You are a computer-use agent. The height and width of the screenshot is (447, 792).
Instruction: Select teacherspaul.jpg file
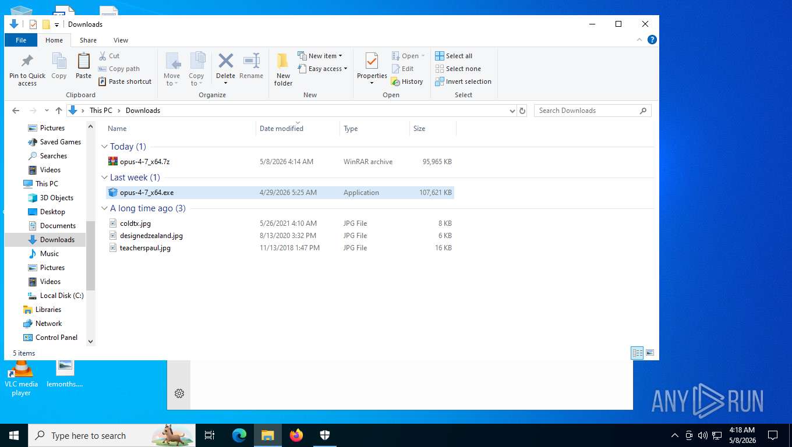click(x=280, y=248)
